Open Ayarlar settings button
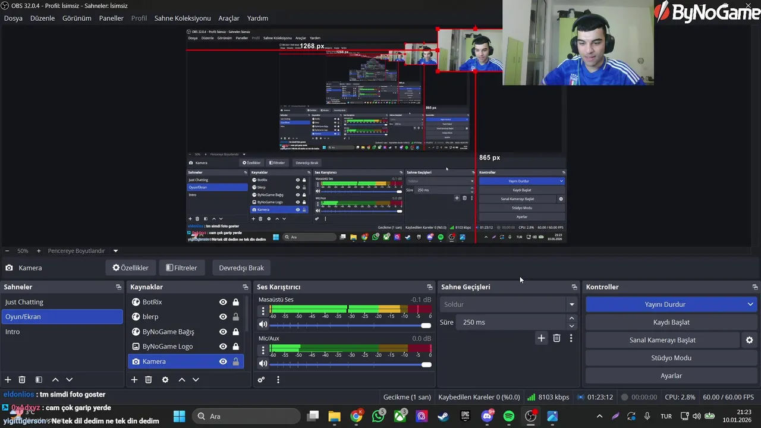 click(x=671, y=376)
